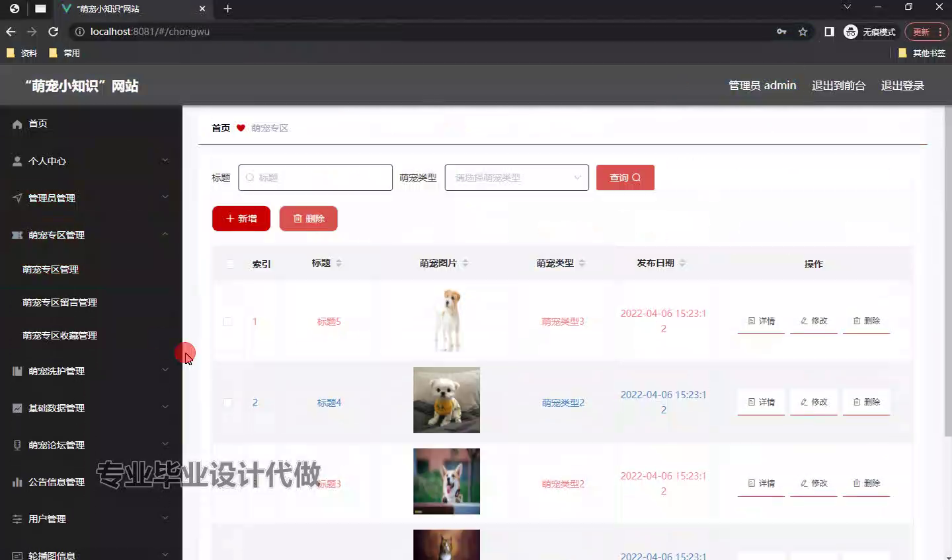Click the ticket icon beside 萌宠专区管理
This screenshot has width=952, height=560.
17,235
